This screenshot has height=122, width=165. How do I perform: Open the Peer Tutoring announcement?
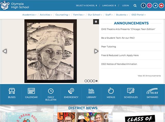(x=109, y=47)
